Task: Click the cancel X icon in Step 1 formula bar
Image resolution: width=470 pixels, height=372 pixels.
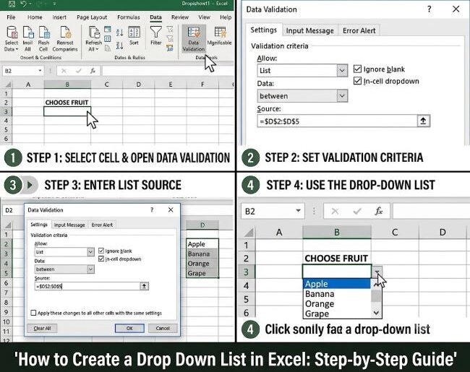Action: point(64,71)
